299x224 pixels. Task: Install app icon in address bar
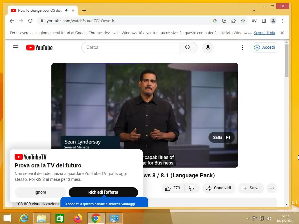pyautogui.click(x=224, y=21)
